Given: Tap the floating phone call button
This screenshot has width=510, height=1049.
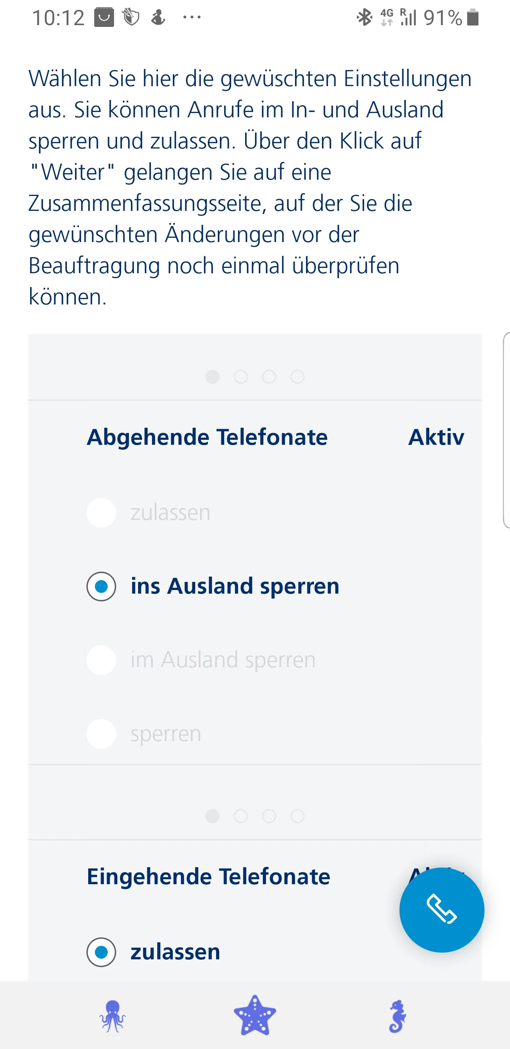Looking at the screenshot, I should point(442,910).
